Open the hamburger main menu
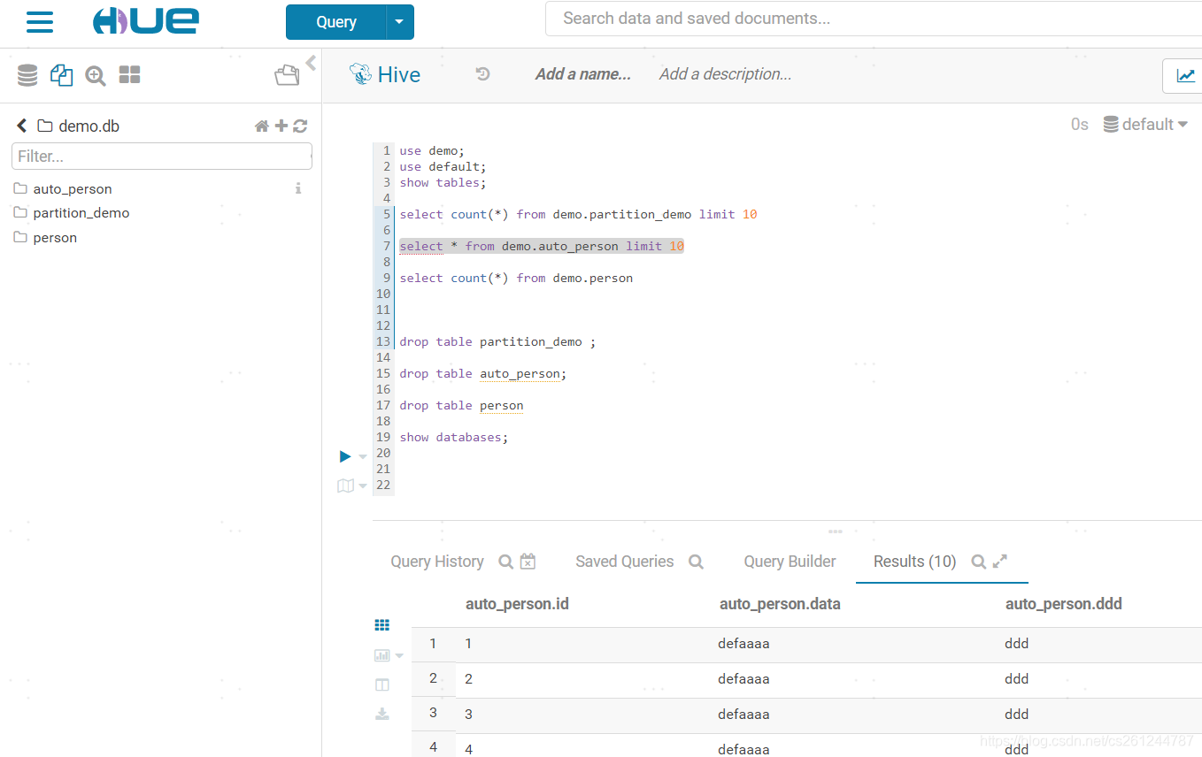 click(x=40, y=22)
